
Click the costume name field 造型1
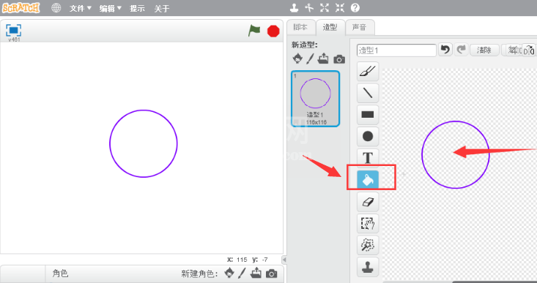tap(396, 50)
